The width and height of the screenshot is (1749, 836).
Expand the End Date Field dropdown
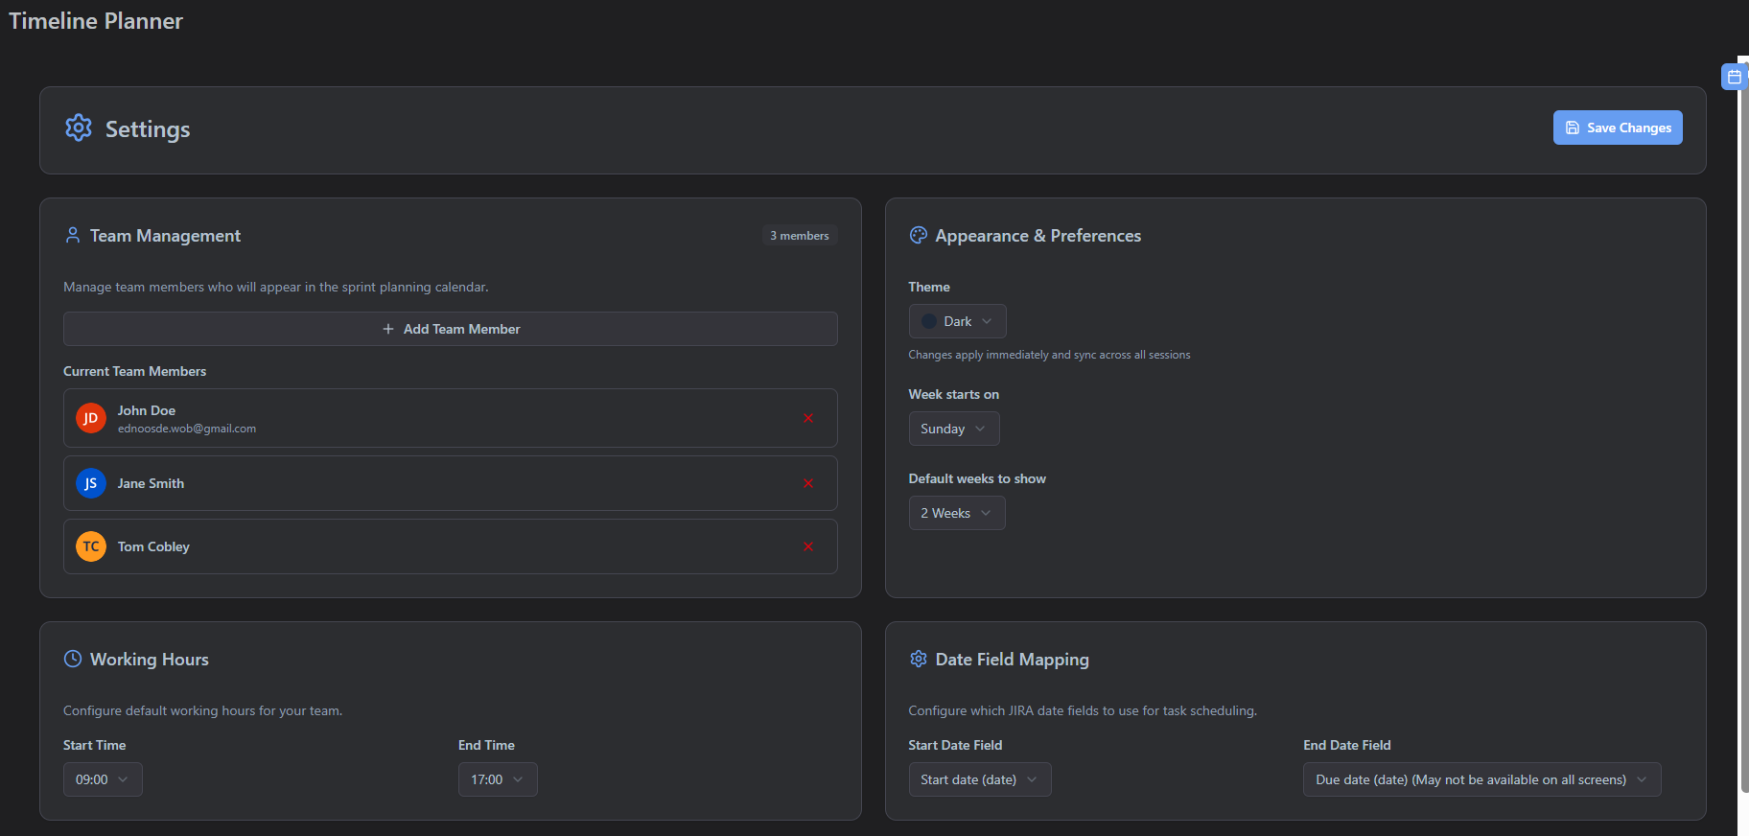[x=1481, y=779]
